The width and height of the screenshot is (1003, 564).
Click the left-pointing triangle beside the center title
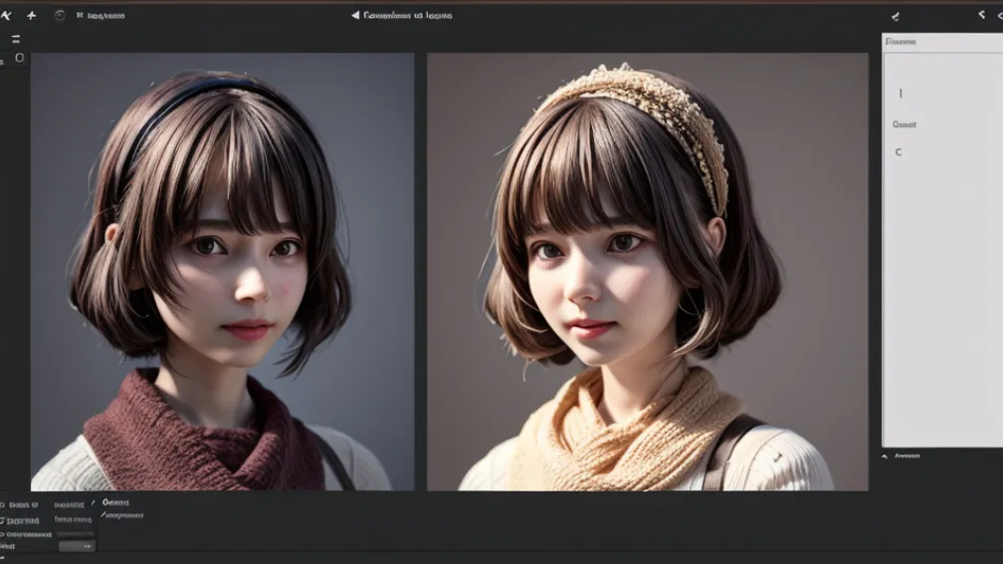[x=355, y=15]
